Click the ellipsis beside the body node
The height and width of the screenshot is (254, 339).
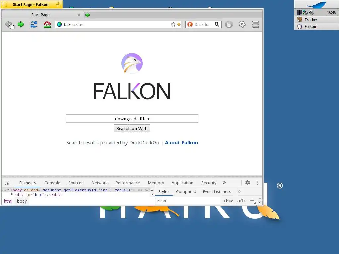click(x=4, y=190)
